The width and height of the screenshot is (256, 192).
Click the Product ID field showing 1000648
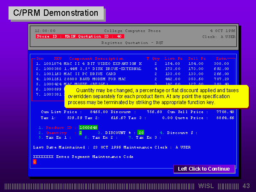coord(88,127)
